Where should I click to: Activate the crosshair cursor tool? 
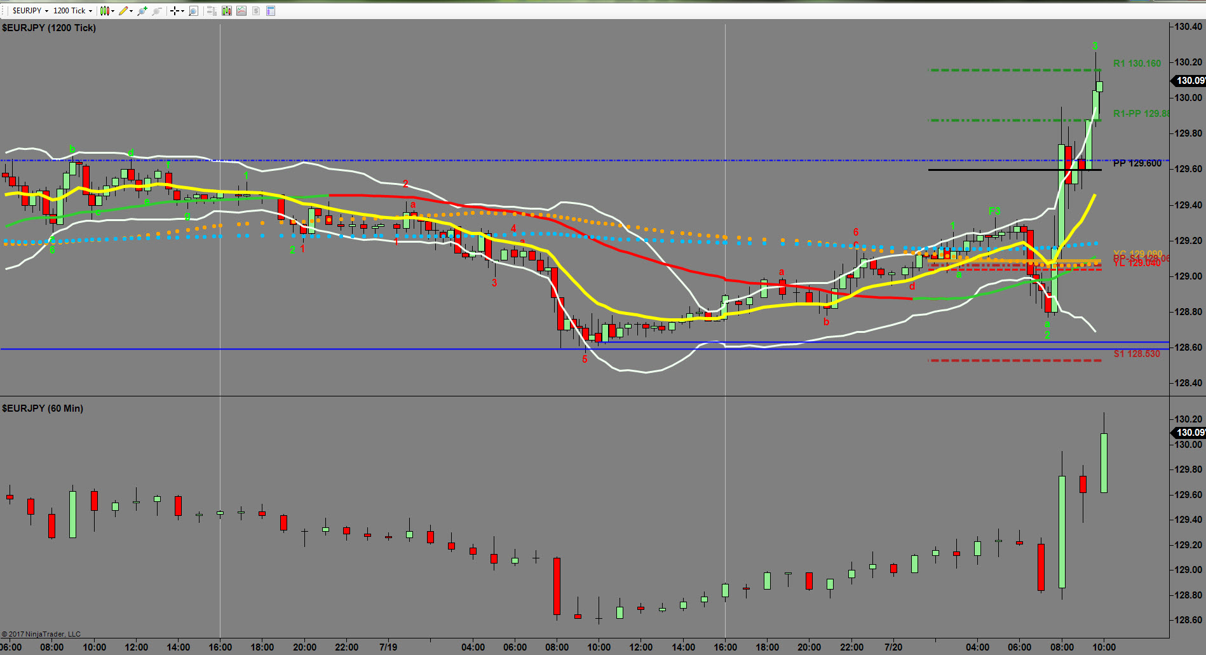click(174, 11)
